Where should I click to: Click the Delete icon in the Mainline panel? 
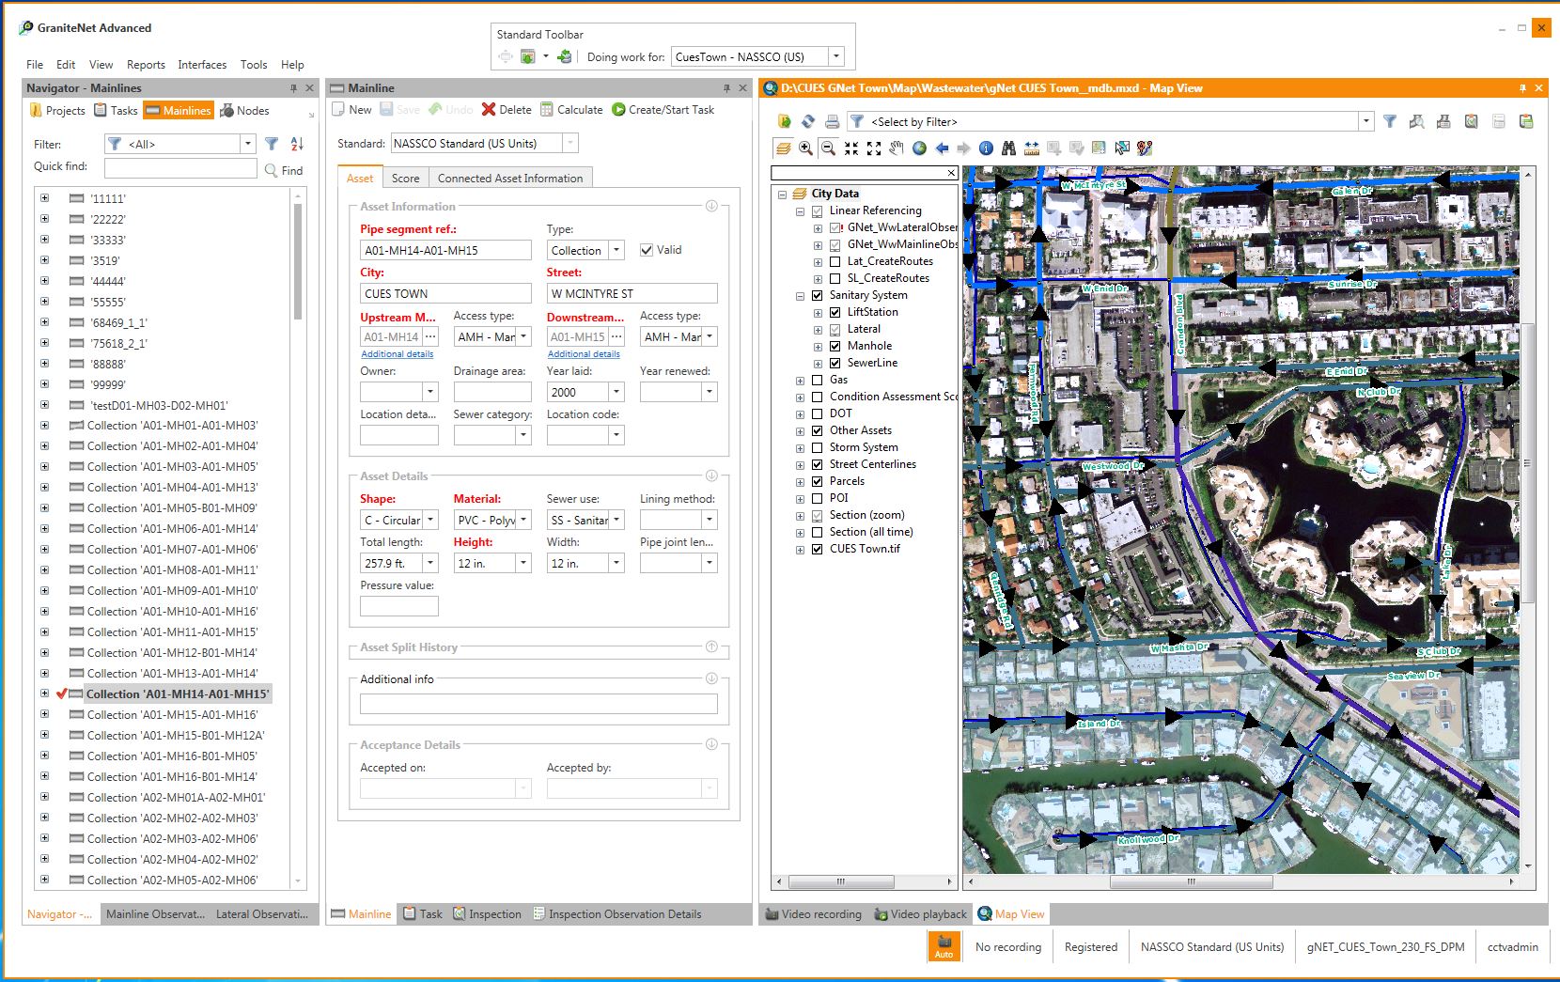(x=490, y=109)
